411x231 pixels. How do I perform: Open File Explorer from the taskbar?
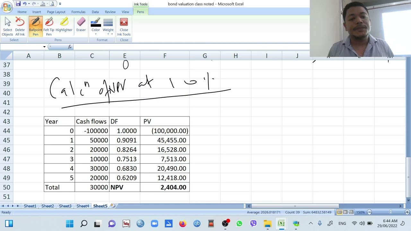point(267,224)
